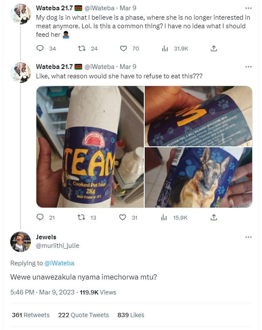The image size is (262, 330).
Task: Show the 839 Likes list
Action: [131, 315]
